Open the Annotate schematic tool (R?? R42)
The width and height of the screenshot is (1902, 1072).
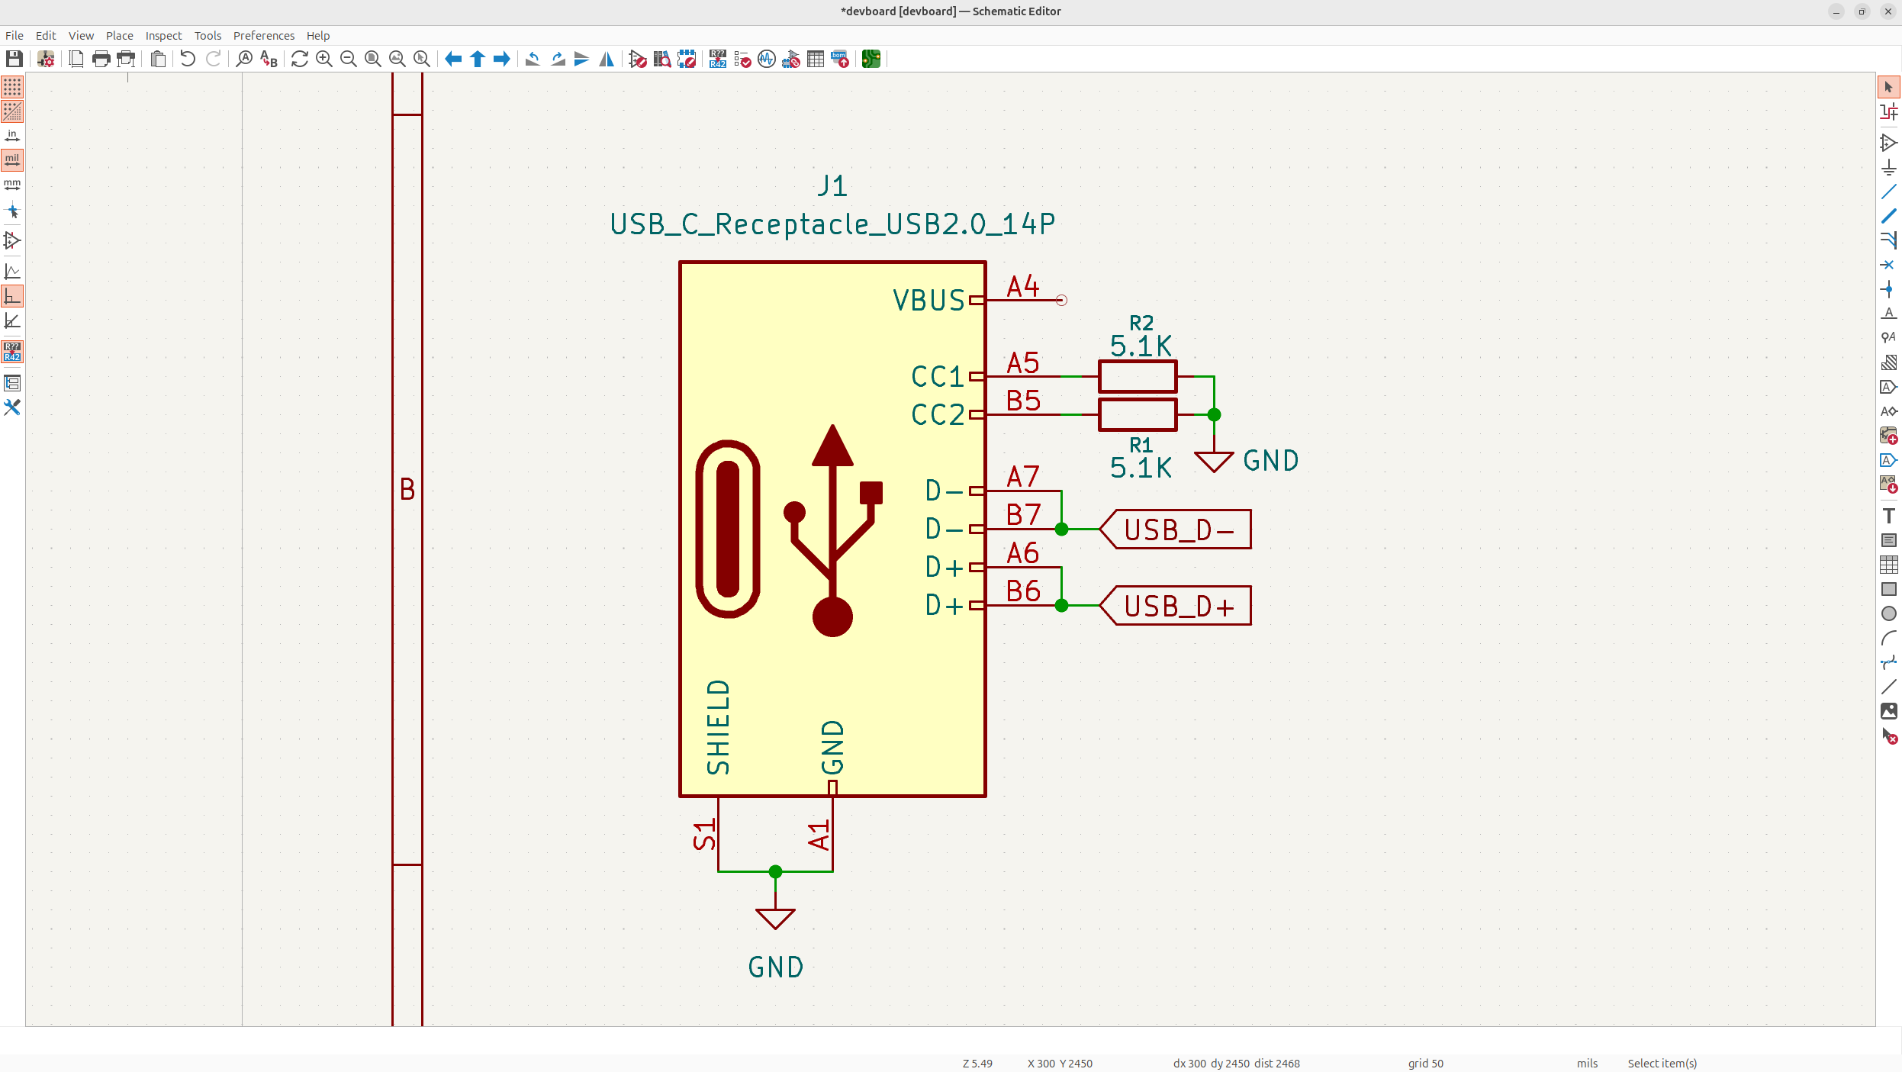[x=717, y=59]
